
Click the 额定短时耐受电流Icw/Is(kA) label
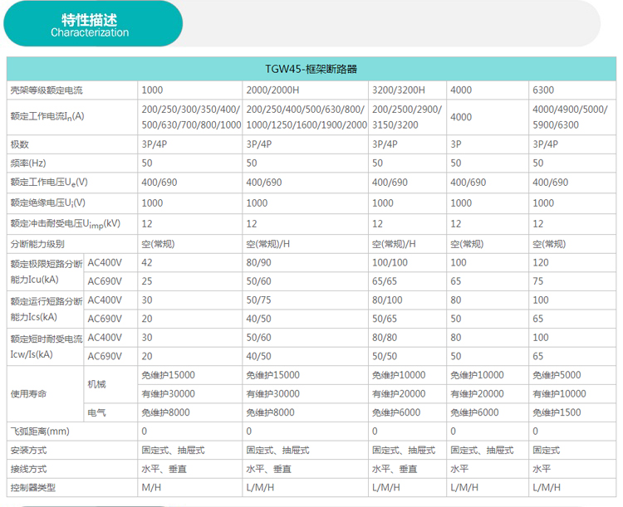click(46, 347)
